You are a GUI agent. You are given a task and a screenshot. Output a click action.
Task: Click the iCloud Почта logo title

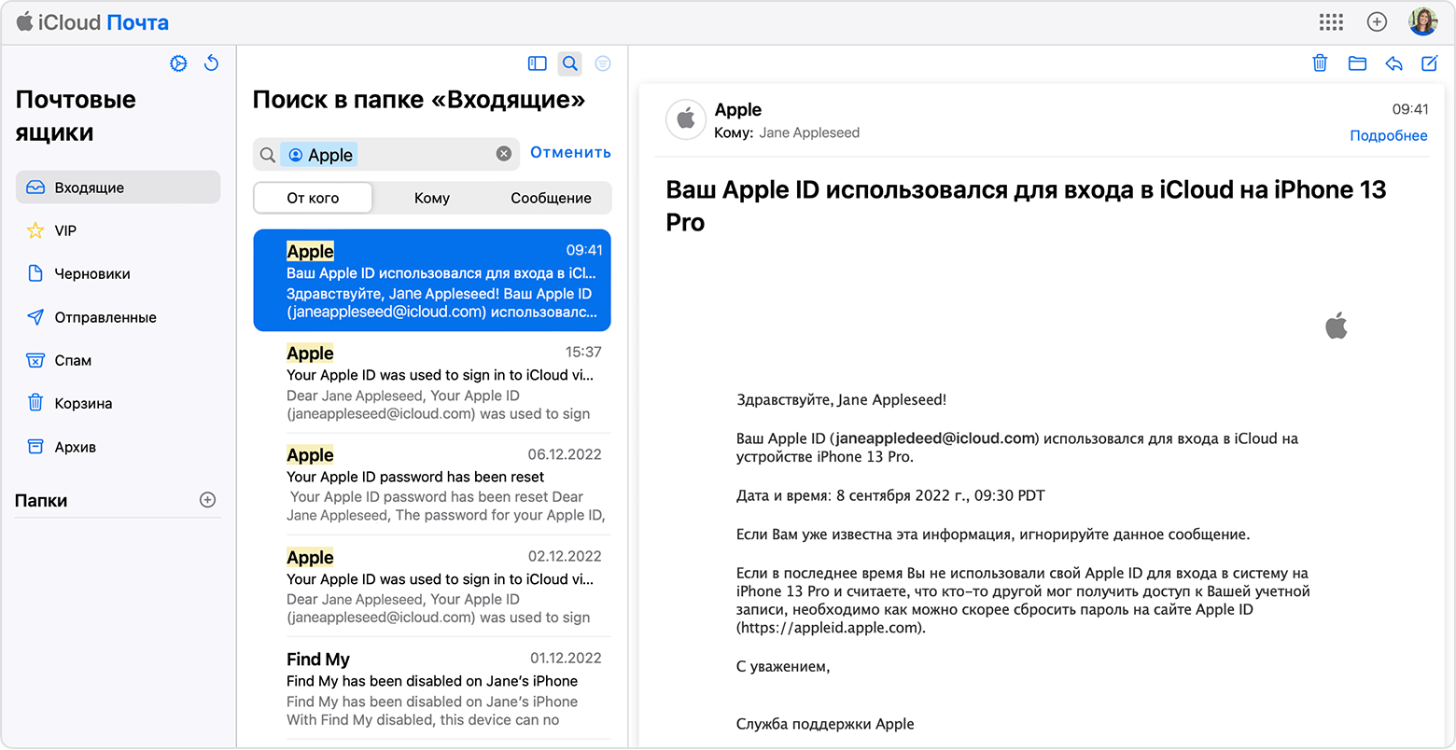[x=92, y=22]
